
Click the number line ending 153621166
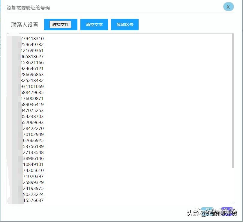point(33,62)
